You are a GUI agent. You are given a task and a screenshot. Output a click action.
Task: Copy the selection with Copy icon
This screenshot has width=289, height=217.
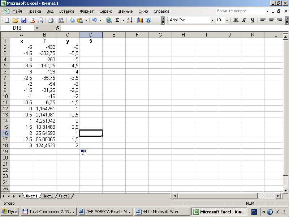coord(72,20)
